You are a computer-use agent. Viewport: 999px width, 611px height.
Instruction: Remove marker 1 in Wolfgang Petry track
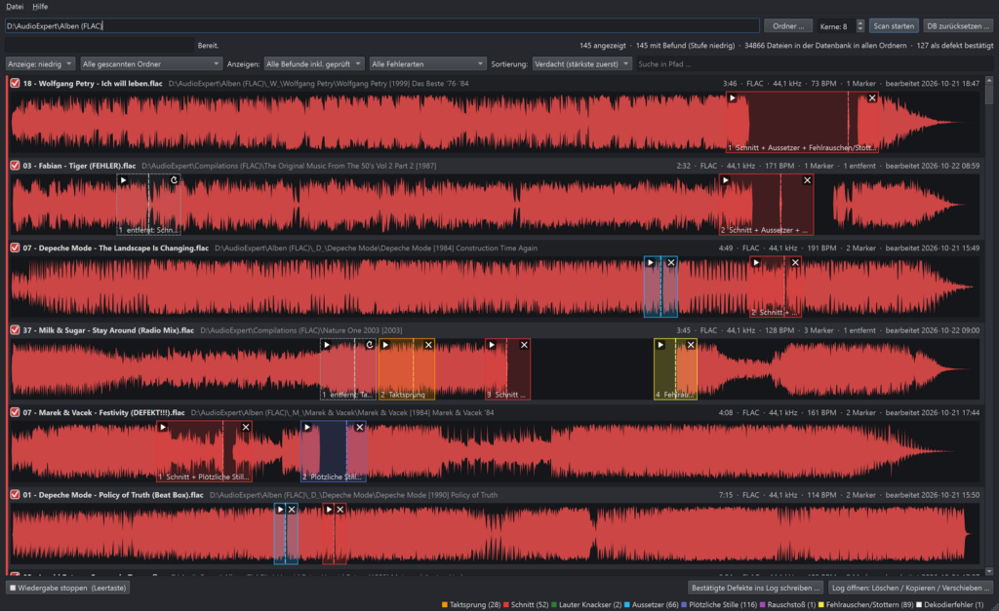872,98
